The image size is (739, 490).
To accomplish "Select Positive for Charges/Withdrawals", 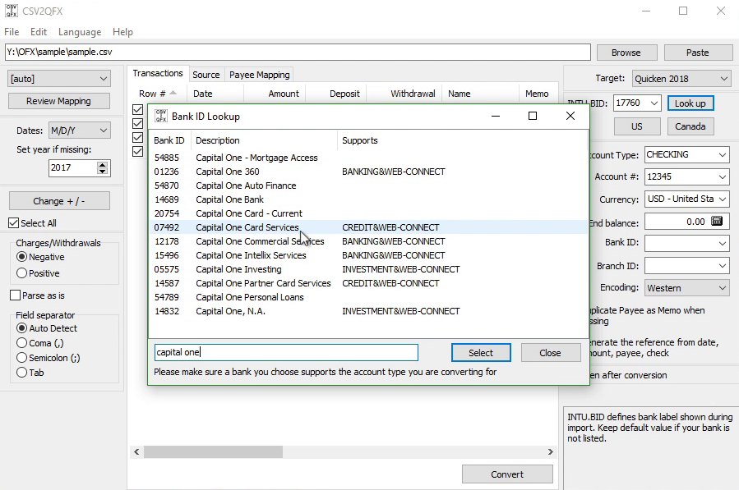I will click(21, 273).
